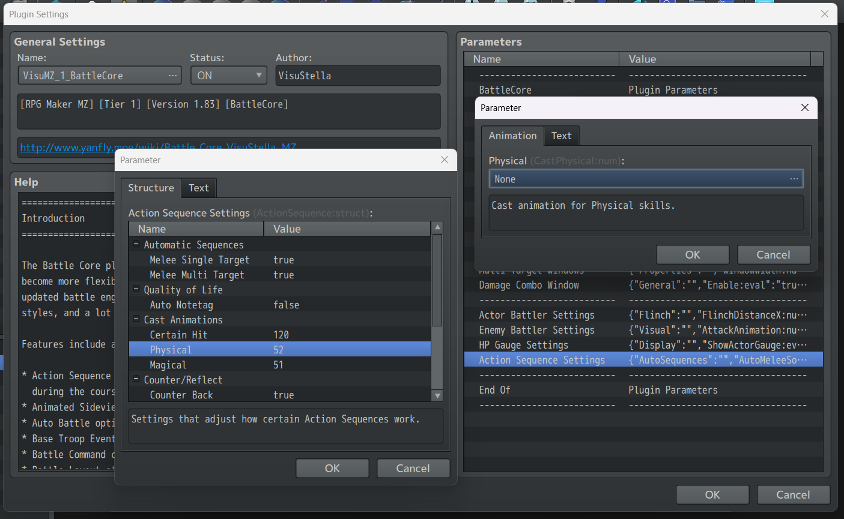Click the Enemy Battler Settings value cell
This screenshot has height=519, width=844.
(x=718, y=330)
